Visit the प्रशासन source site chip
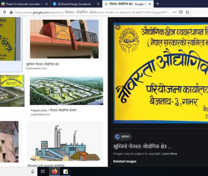 coord(123,137)
